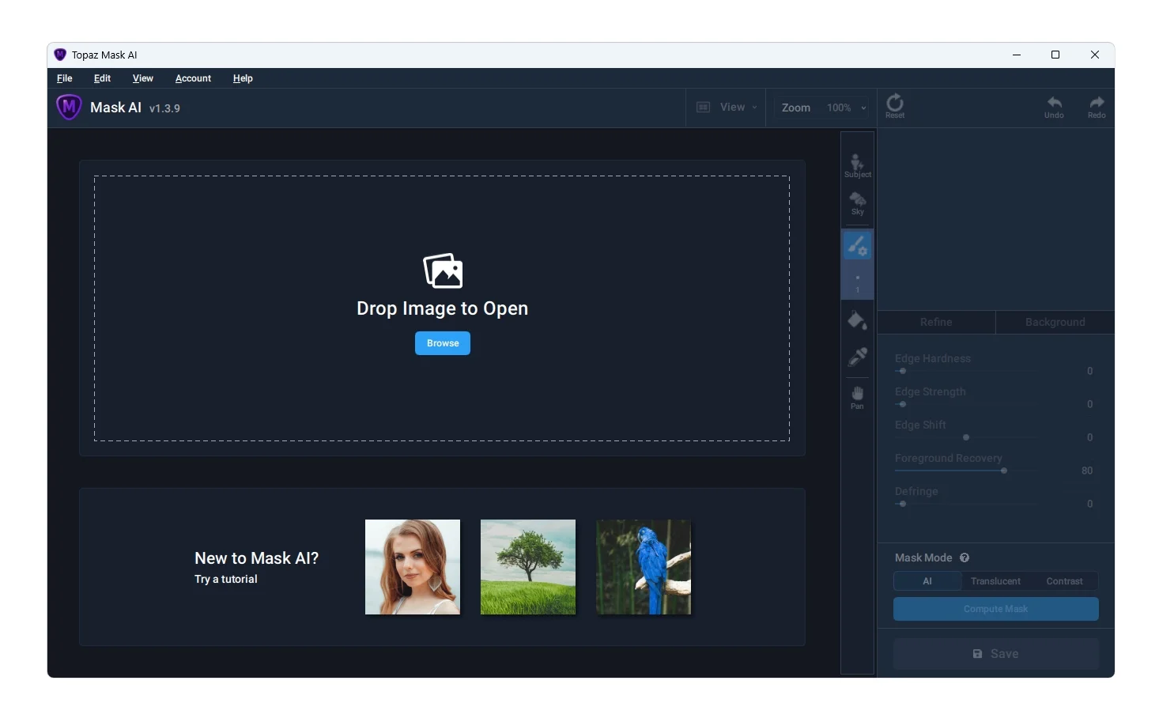This screenshot has width=1159, height=722.
Task: Open the Edit menu
Action: [102, 78]
